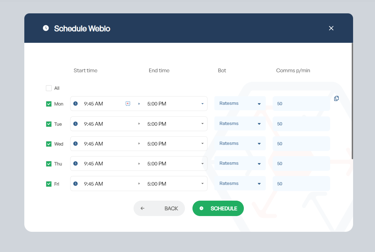Open Fri end time dropdown arrow
Screen dimensions: 375x252
(x=202, y=184)
